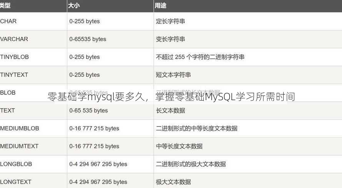Click the 0-255 bytes size in TINYTEXT row

coord(85,75)
